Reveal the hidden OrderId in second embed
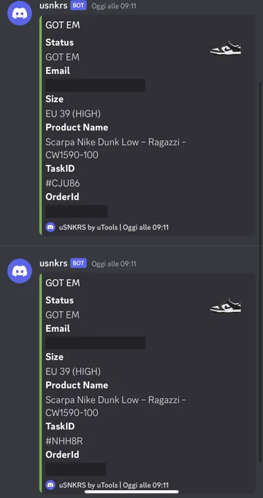263x498 pixels. tap(76, 469)
